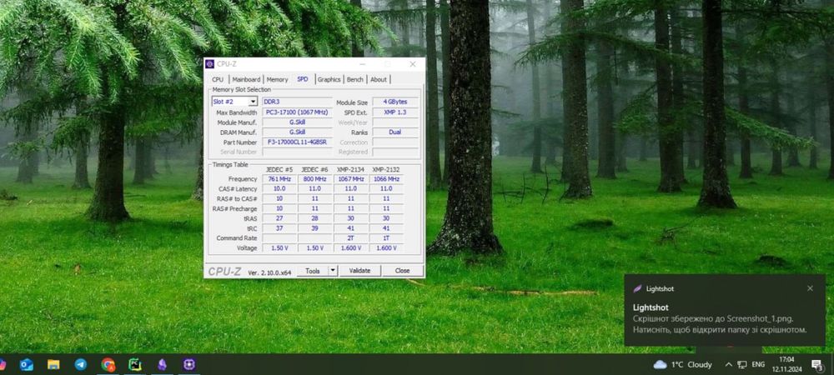
Task: Click the CPU-Z logo in title bar
Action: pyautogui.click(x=210, y=63)
